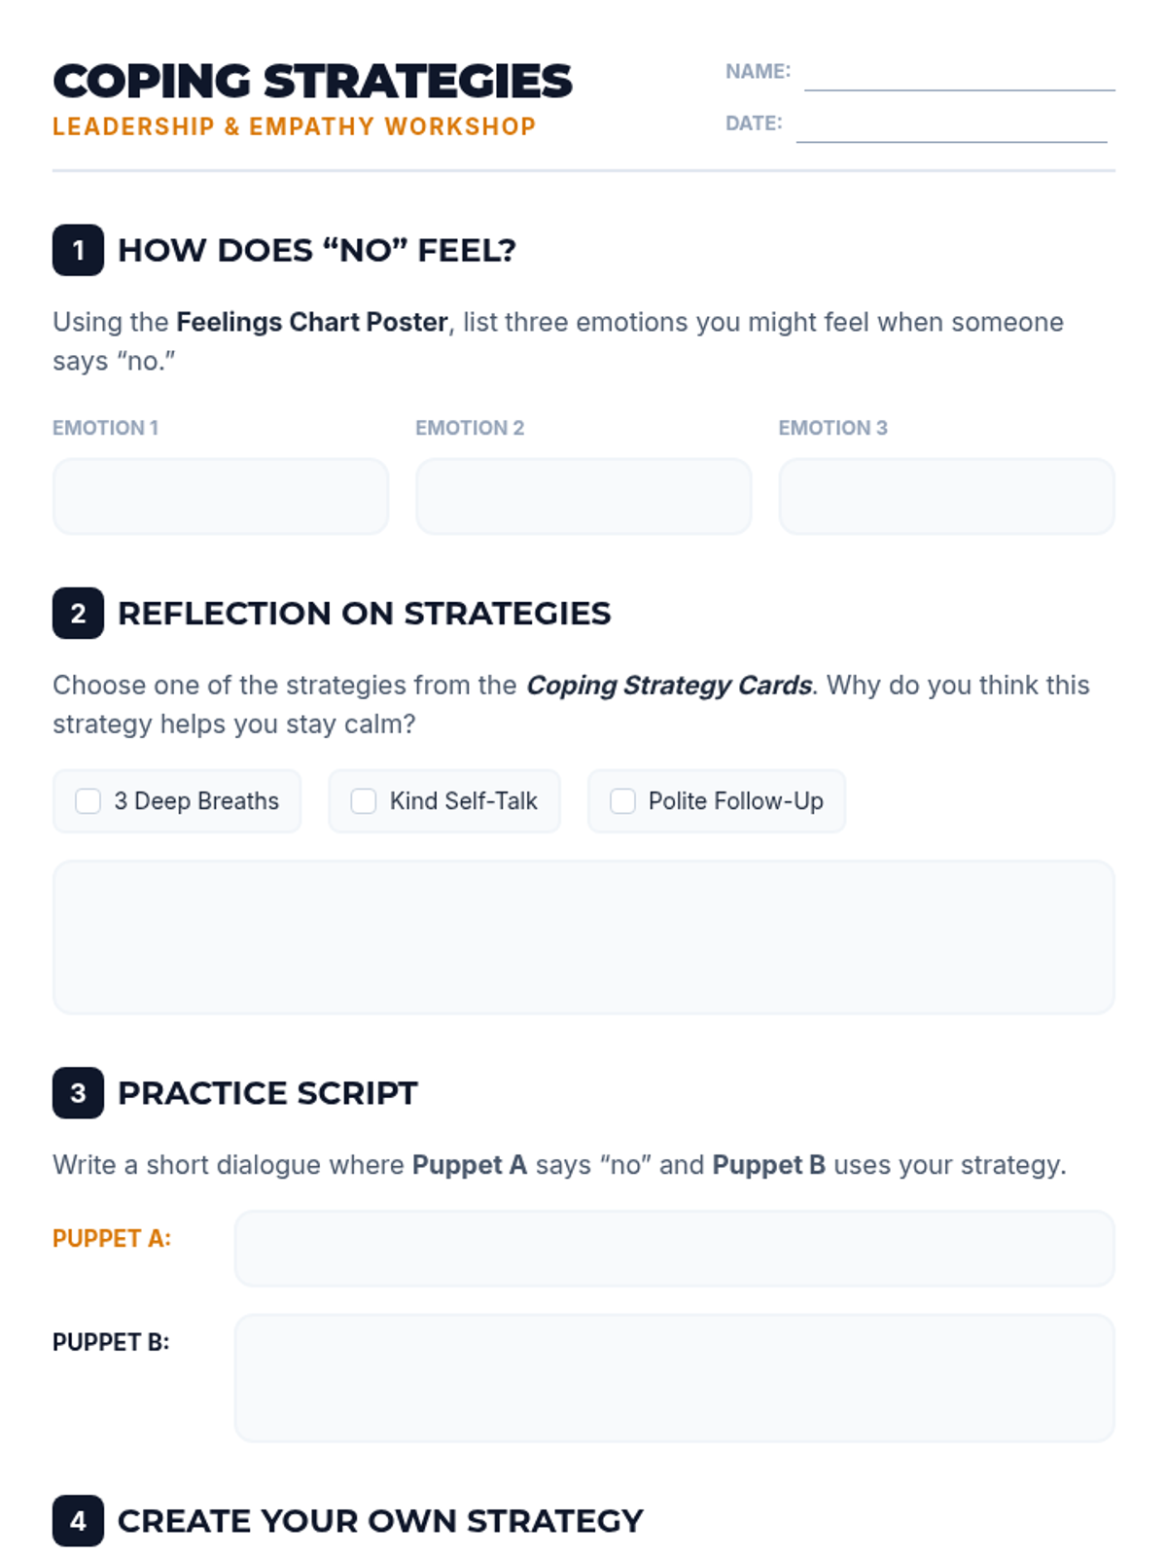Click the Name input line
1167x1556 pixels.
[x=959, y=76]
